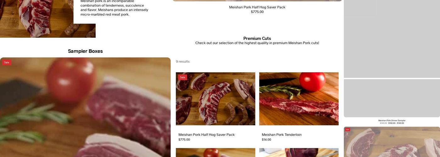Click the Sampler Boxes section heading
This screenshot has width=440, height=157.
coord(85,51)
